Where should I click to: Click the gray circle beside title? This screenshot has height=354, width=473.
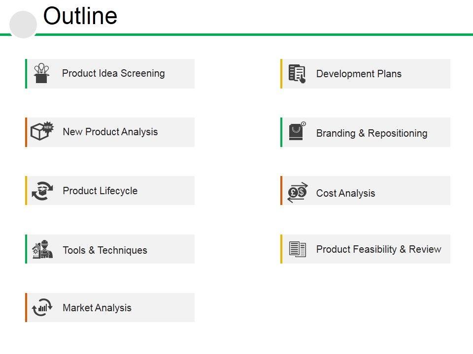23,25
